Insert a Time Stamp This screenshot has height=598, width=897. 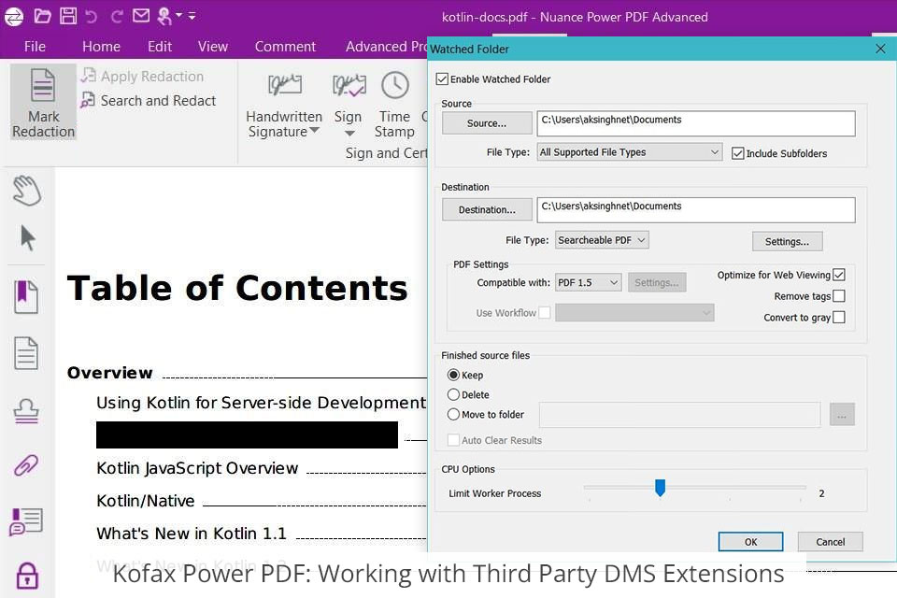[x=394, y=106]
